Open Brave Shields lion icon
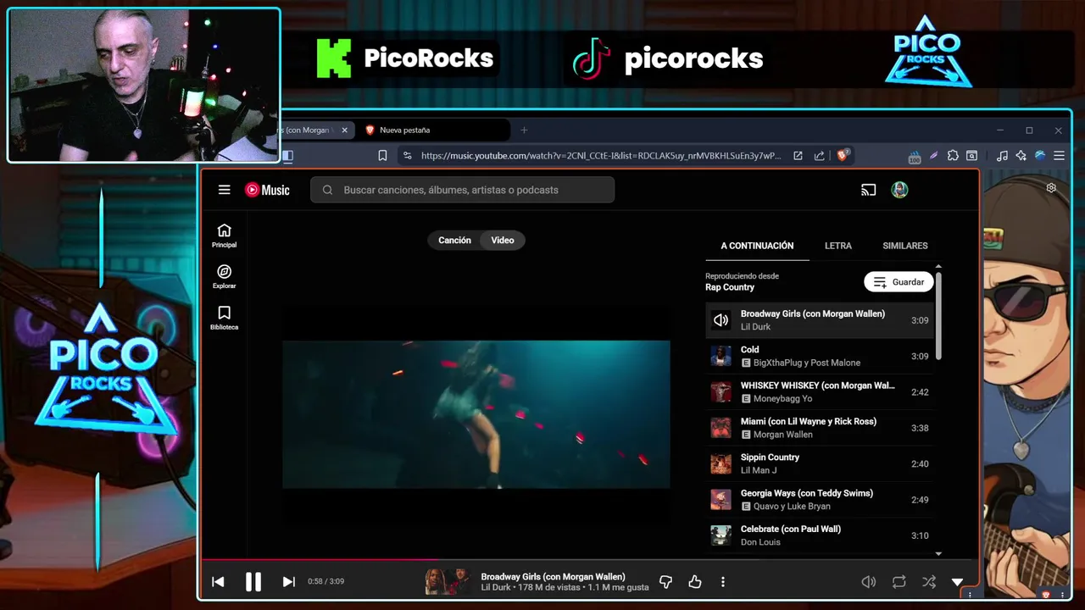 point(843,156)
